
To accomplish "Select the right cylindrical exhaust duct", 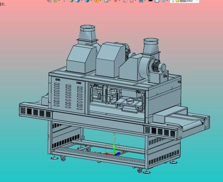I will (151, 46).
